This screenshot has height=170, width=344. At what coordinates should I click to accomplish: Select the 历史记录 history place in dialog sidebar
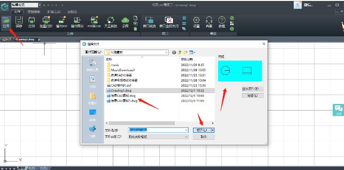93,65
